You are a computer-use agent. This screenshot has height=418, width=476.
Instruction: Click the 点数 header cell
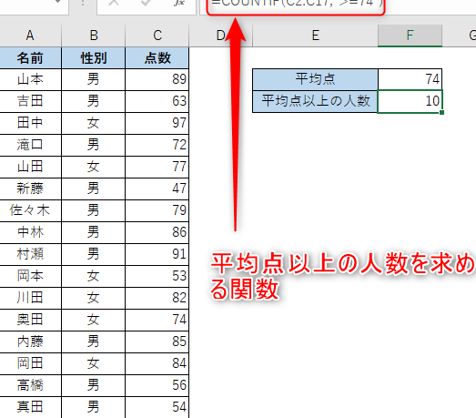pos(157,57)
